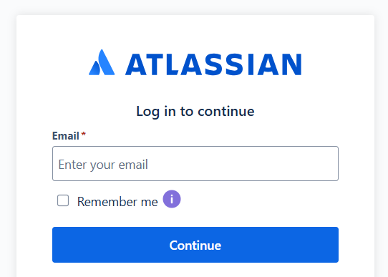The width and height of the screenshot is (388, 277).
Task: Submit the form using Continue
Action: tap(195, 245)
